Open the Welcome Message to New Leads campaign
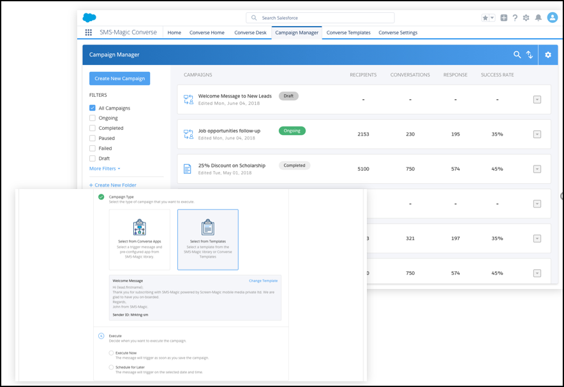The height and width of the screenshot is (387, 564). (x=235, y=96)
